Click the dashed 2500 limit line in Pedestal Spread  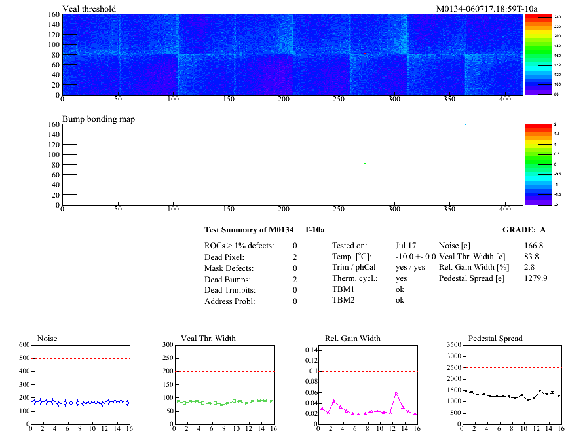[x=512, y=367]
